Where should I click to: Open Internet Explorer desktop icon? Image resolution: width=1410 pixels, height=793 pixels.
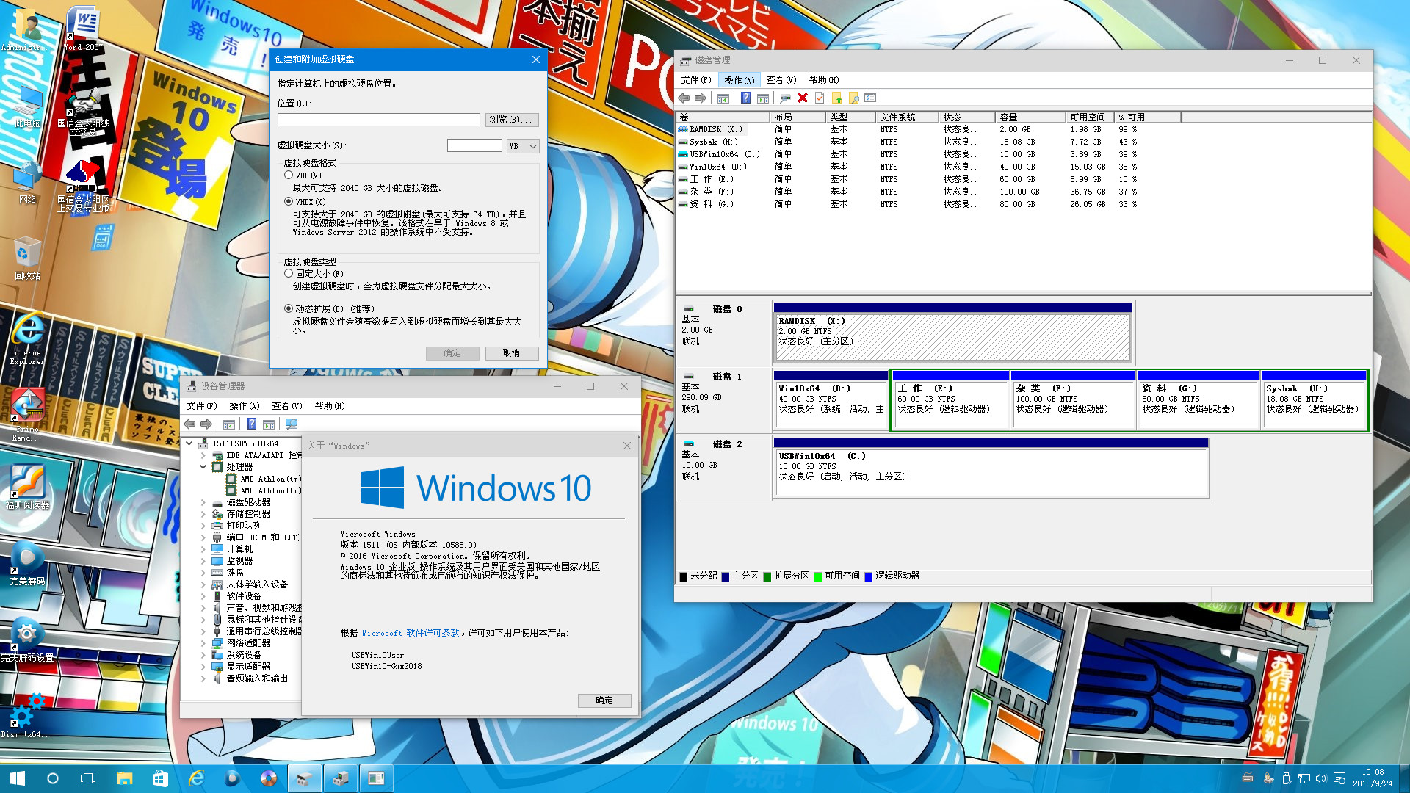[28, 338]
